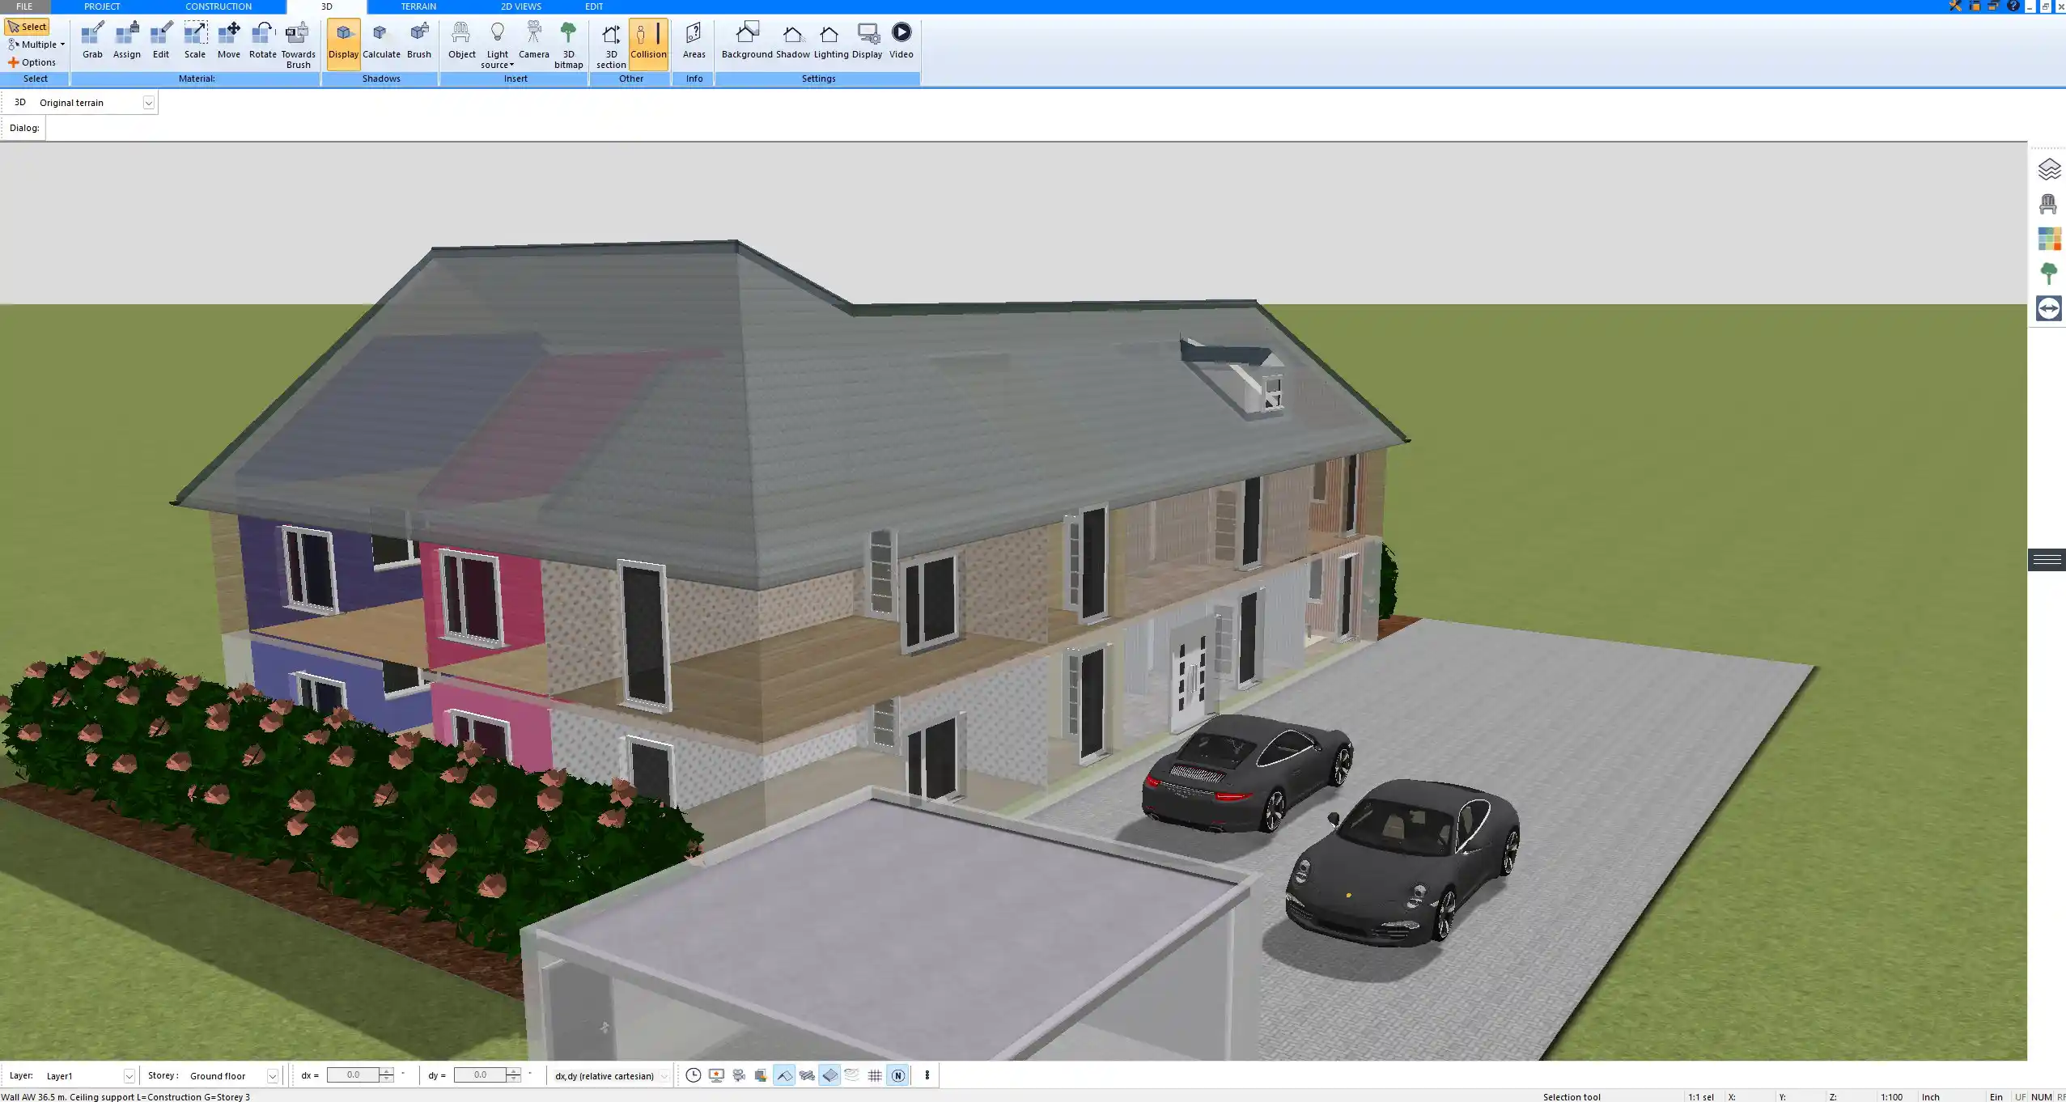Open Background settings

(x=747, y=40)
